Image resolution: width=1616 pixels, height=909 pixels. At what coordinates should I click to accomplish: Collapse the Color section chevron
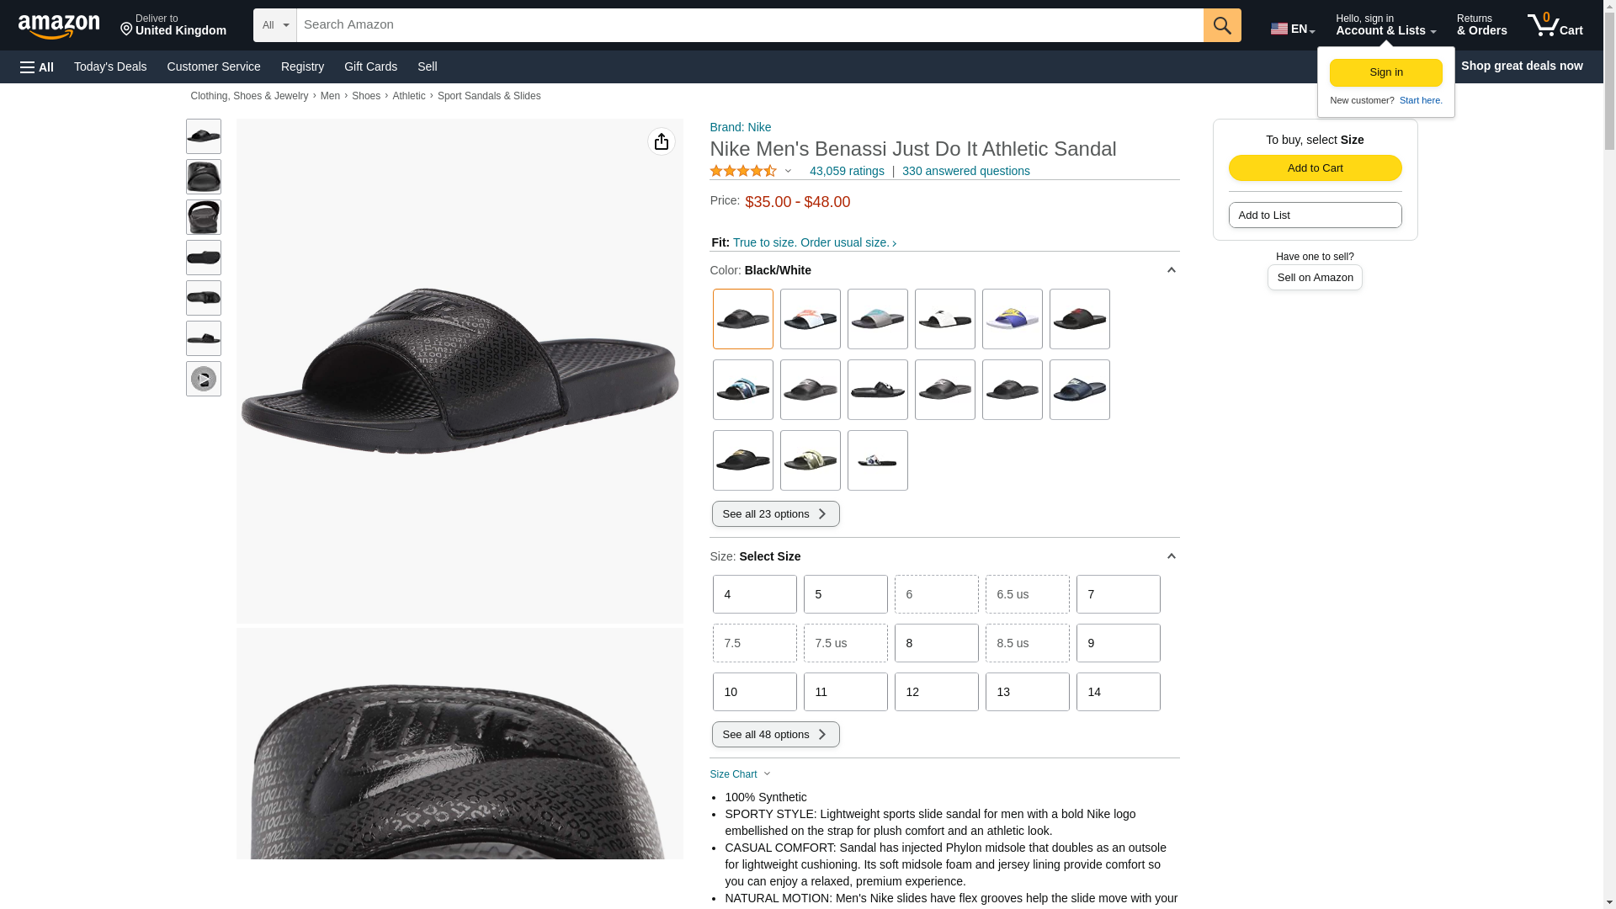[1171, 270]
